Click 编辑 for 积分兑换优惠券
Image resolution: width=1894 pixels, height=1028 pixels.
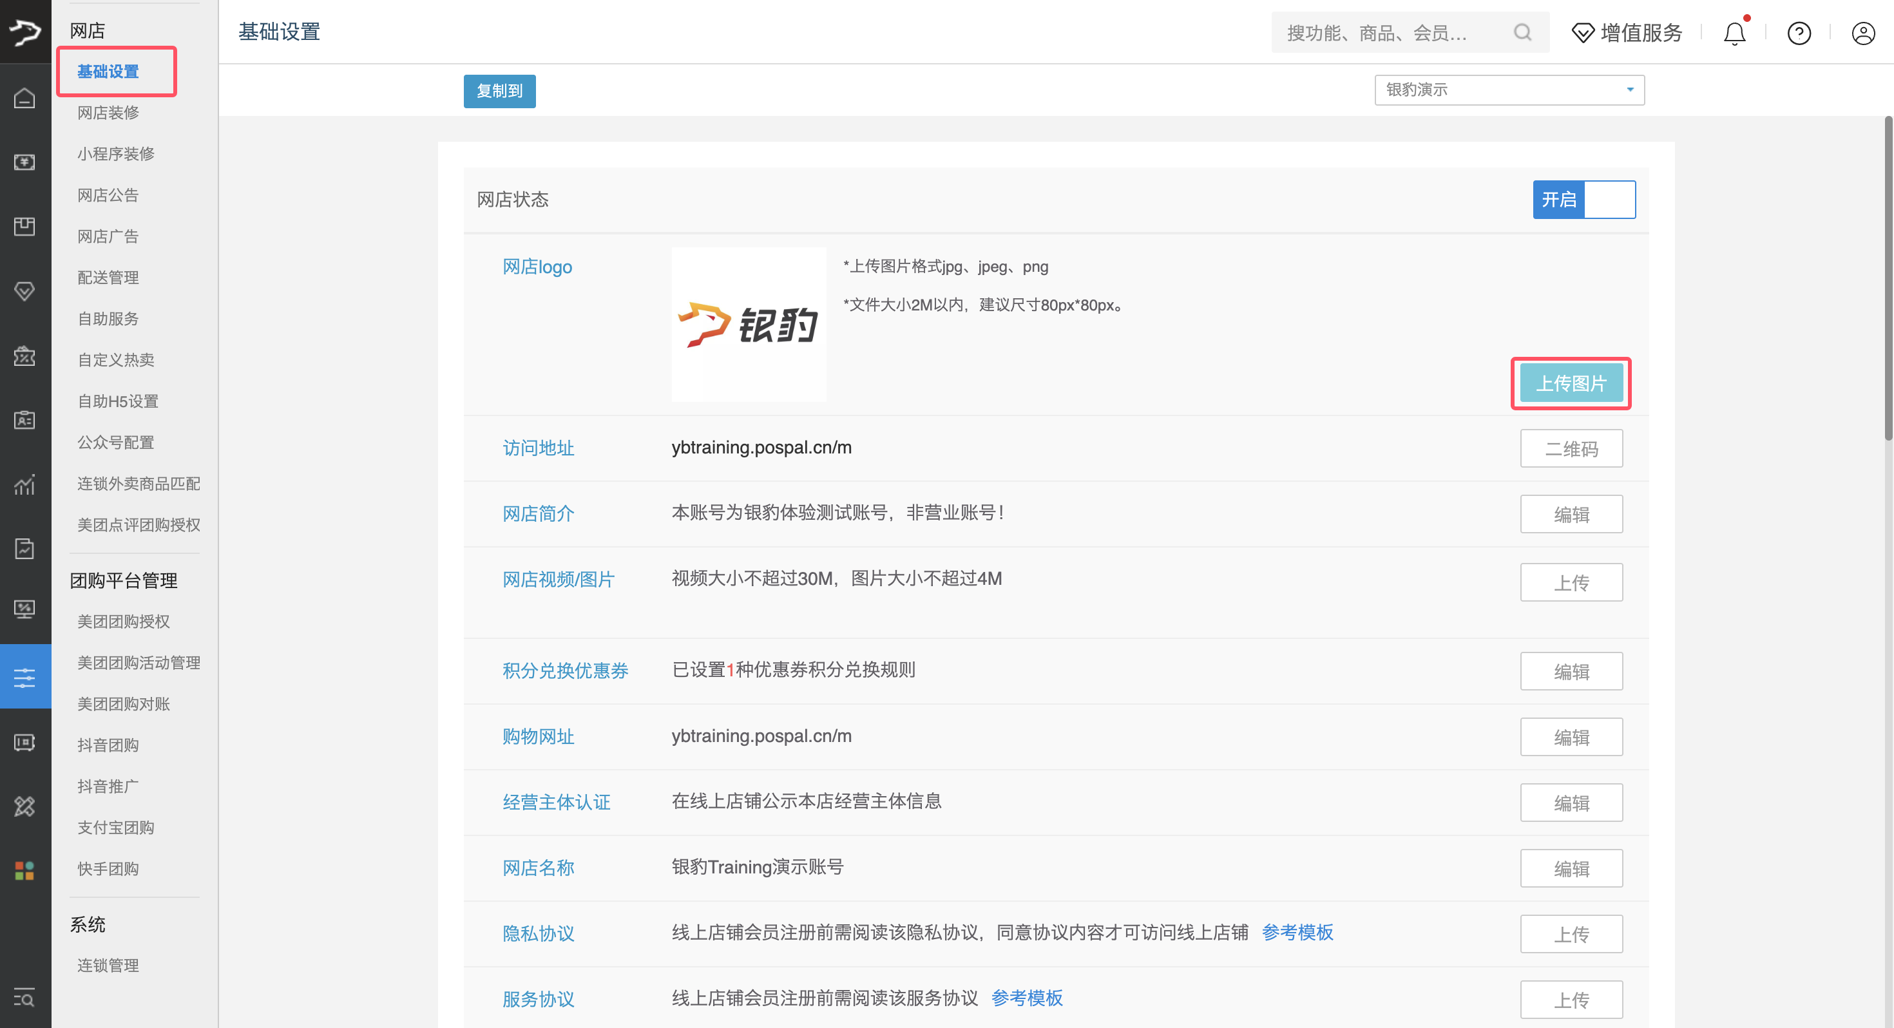click(x=1571, y=671)
